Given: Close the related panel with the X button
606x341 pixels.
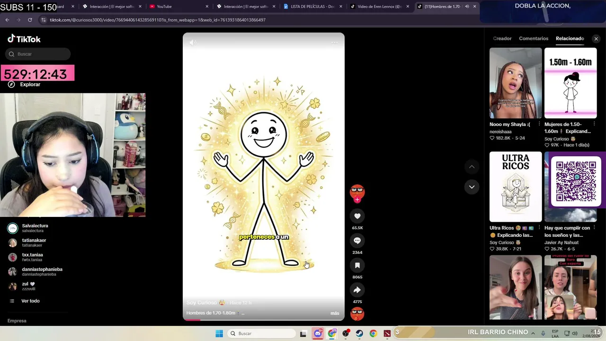Looking at the screenshot, I should tap(596, 39).
